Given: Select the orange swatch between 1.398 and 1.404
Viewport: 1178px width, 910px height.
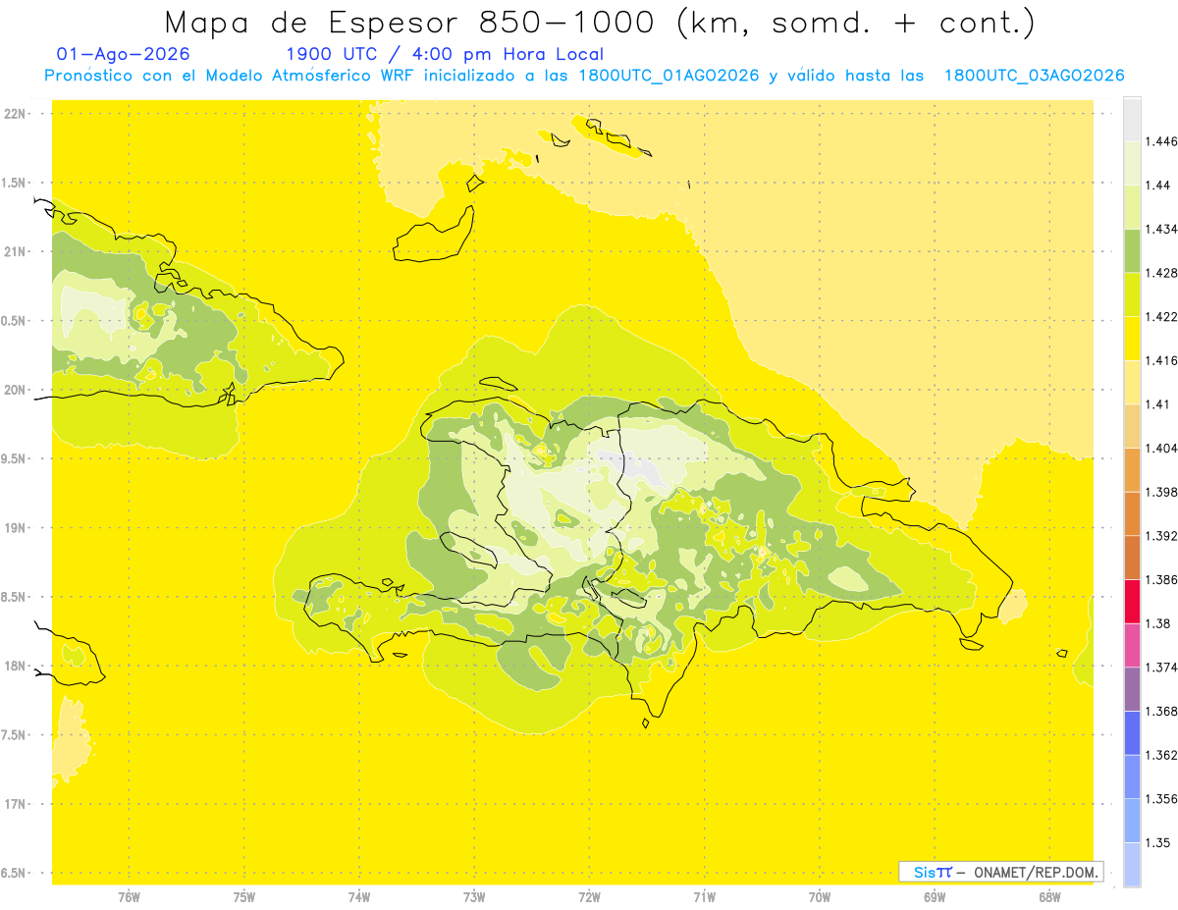Looking at the screenshot, I should tap(1132, 470).
